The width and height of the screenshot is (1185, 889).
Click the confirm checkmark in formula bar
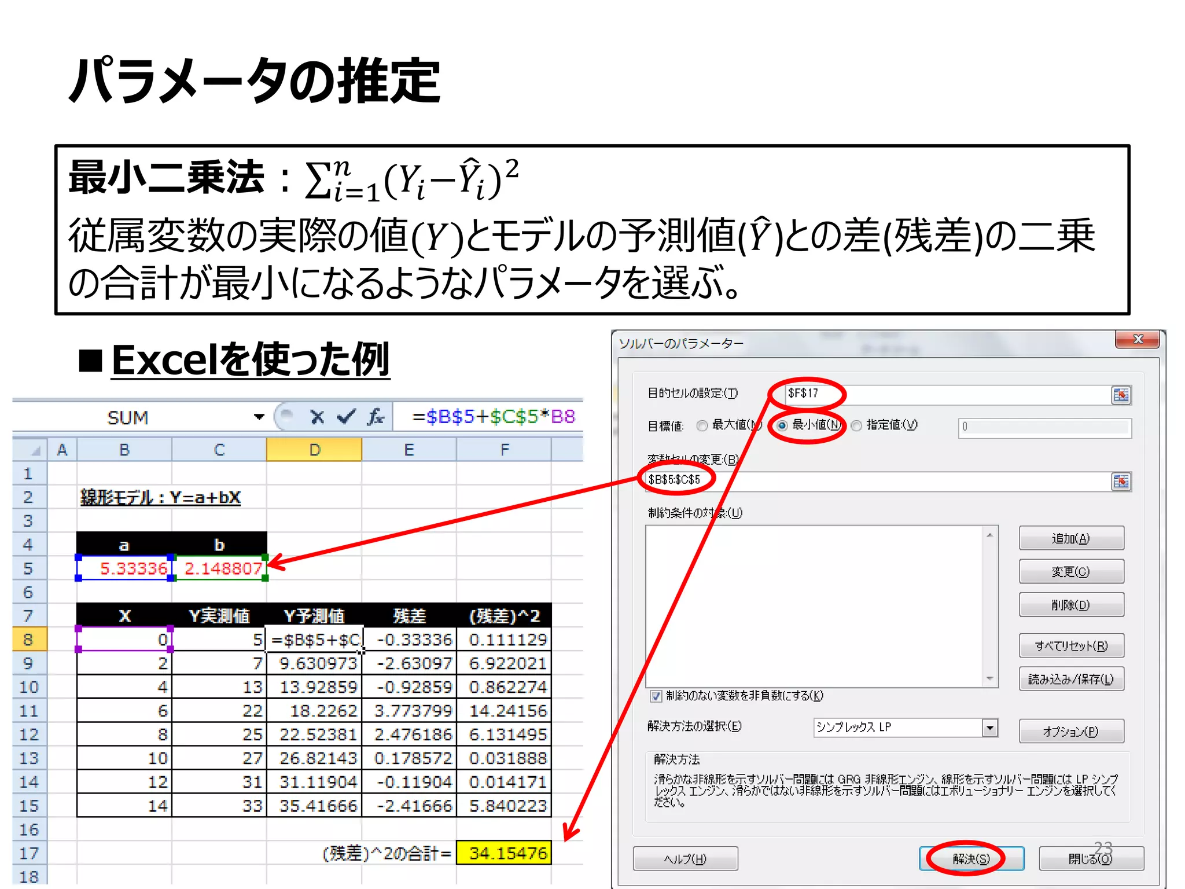[346, 417]
